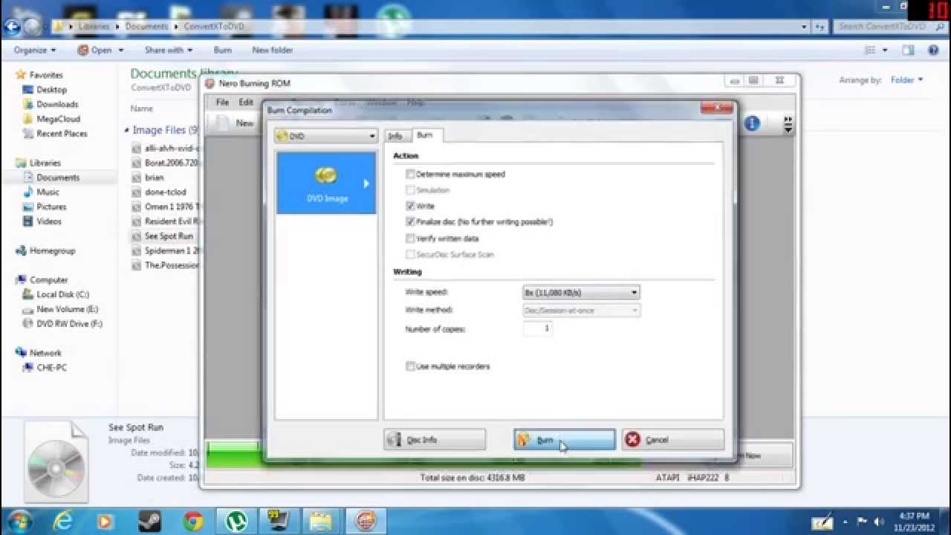Click the Explorer Back arrow button
This screenshot has height=535, width=951.
click(12, 27)
